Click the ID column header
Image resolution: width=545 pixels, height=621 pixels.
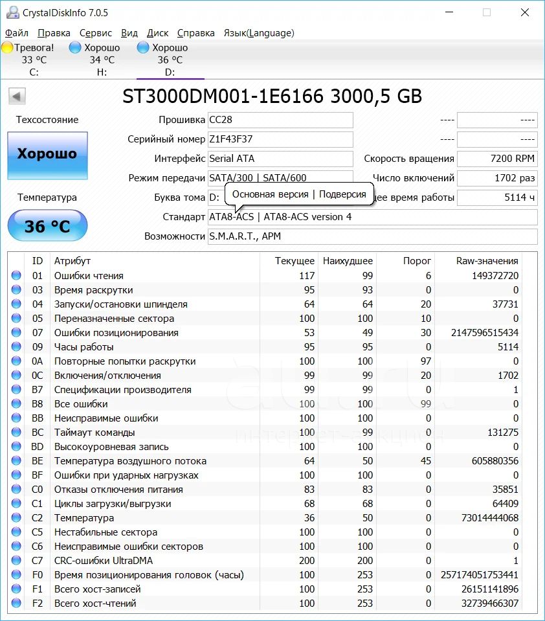[37, 260]
